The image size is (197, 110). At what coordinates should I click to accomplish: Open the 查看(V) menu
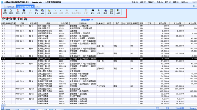151,2
